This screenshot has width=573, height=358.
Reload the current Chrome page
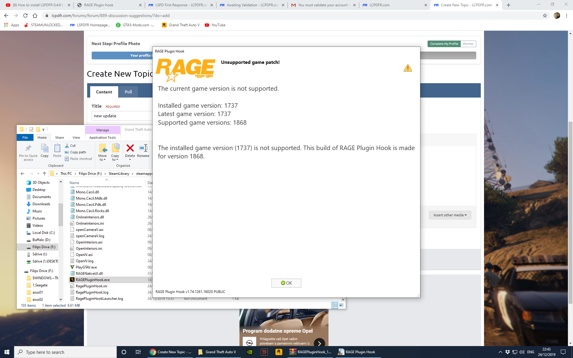tap(25, 16)
